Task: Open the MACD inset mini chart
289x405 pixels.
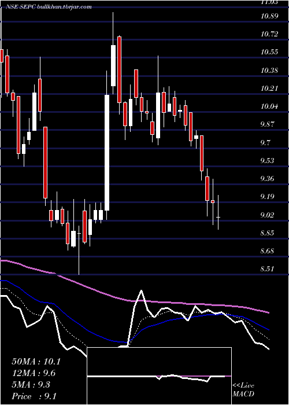Action: pos(159,376)
